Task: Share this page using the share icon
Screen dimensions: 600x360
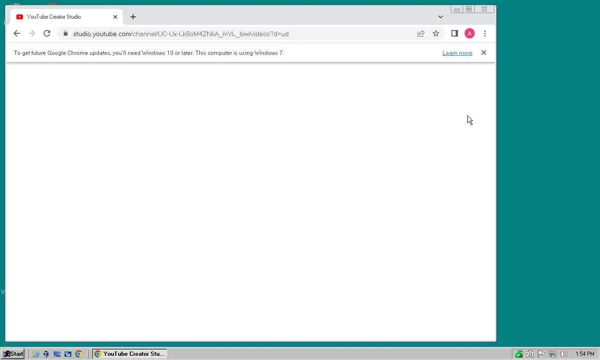Action: click(x=421, y=33)
